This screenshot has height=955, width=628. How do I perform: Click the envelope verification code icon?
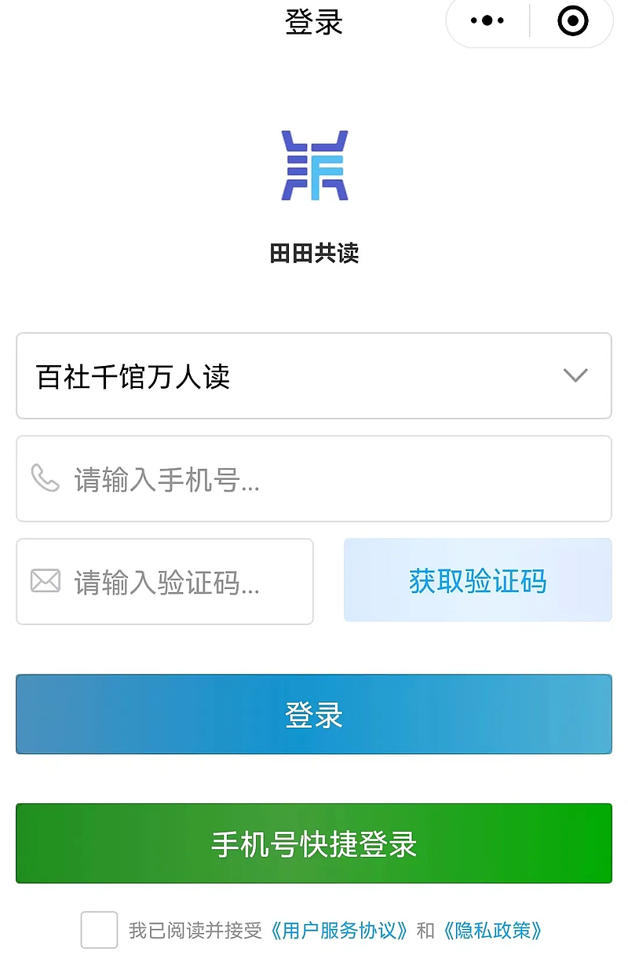coord(46,581)
